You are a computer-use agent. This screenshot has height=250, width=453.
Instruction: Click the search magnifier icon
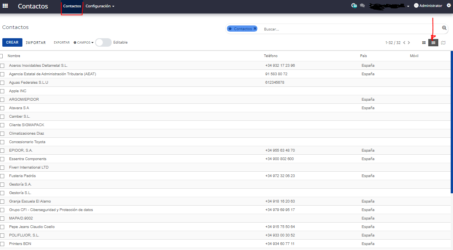pyautogui.click(x=444, y=28)
